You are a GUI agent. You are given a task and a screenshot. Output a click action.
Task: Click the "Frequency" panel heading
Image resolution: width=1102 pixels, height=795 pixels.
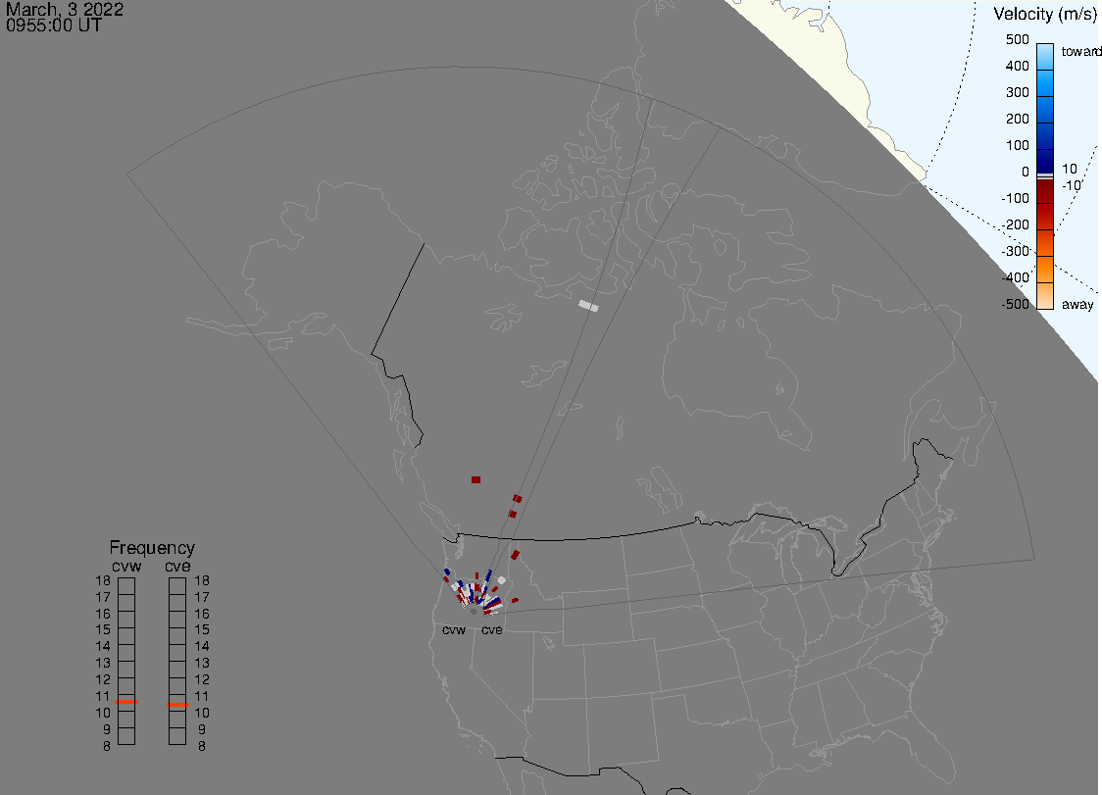click(x=152, y=548)
